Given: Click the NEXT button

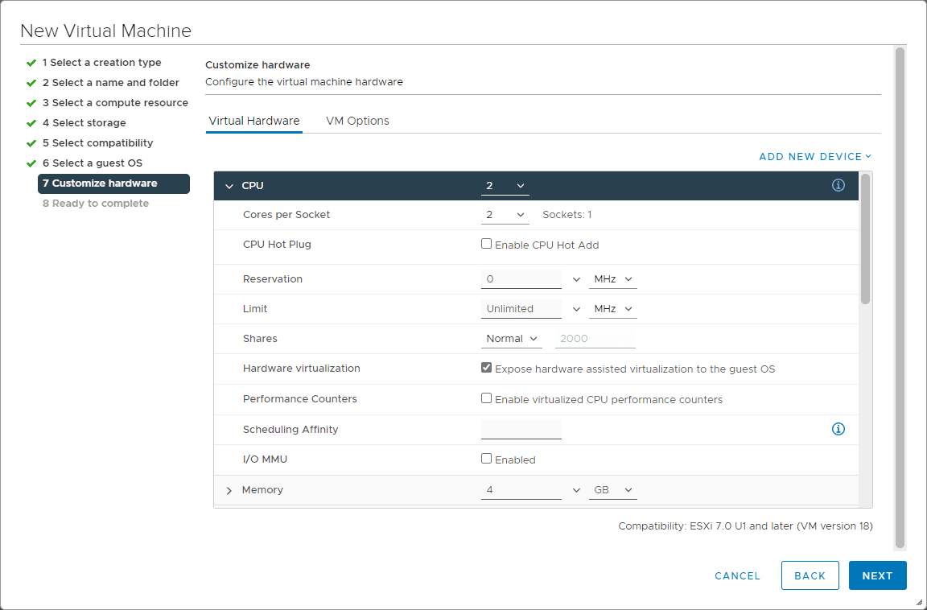Looking at the screenshot, I should (877, 575).
